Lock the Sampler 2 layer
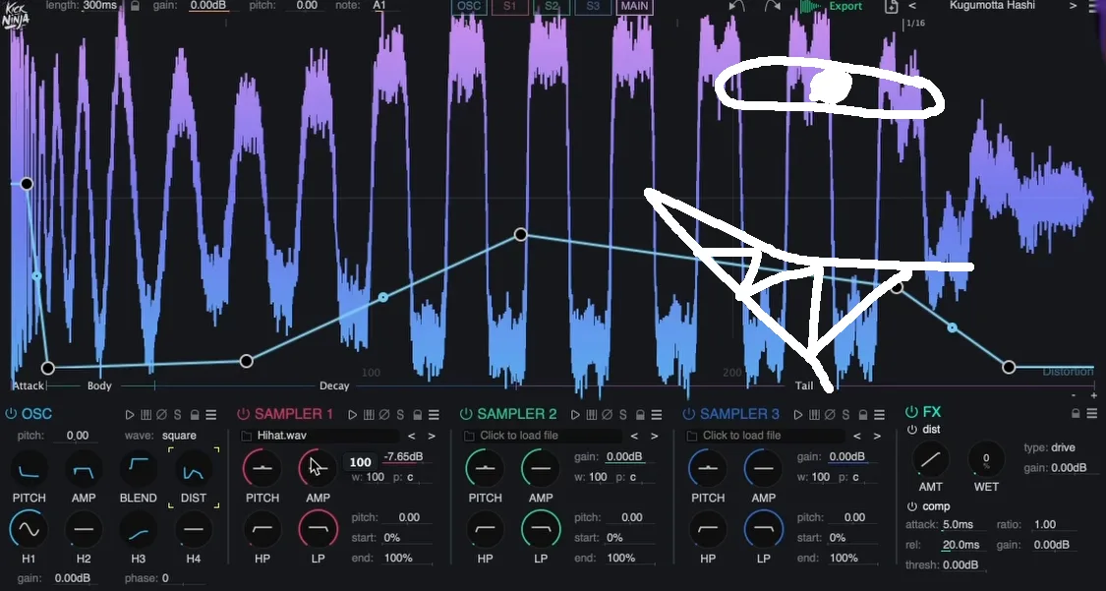 640,415
